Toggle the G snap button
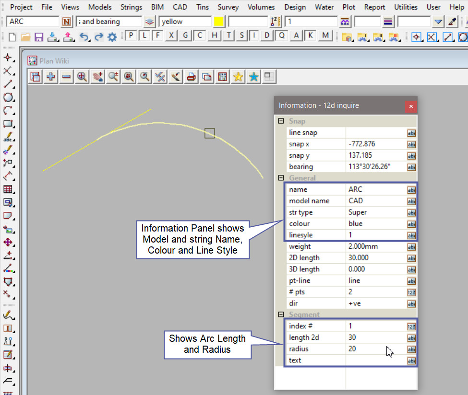 click(185, 35)
